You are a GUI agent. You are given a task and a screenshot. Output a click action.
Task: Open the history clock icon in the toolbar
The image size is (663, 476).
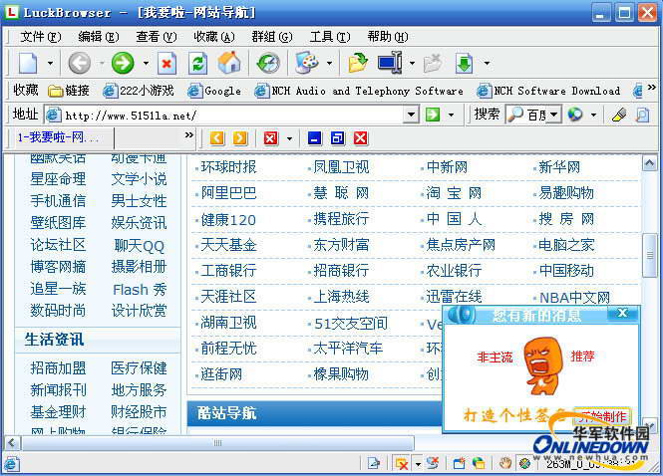(268, 64)
